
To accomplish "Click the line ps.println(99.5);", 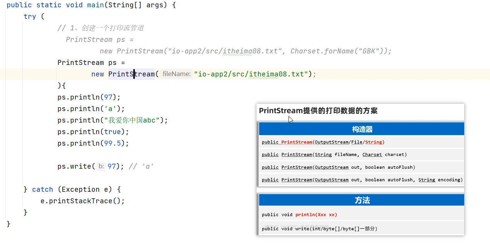I will click(93, 143).
